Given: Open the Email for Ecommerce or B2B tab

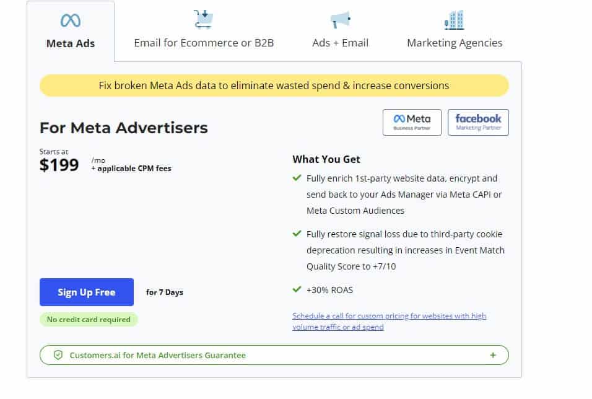Looking at the screenshot, I should tap(204, 32).
